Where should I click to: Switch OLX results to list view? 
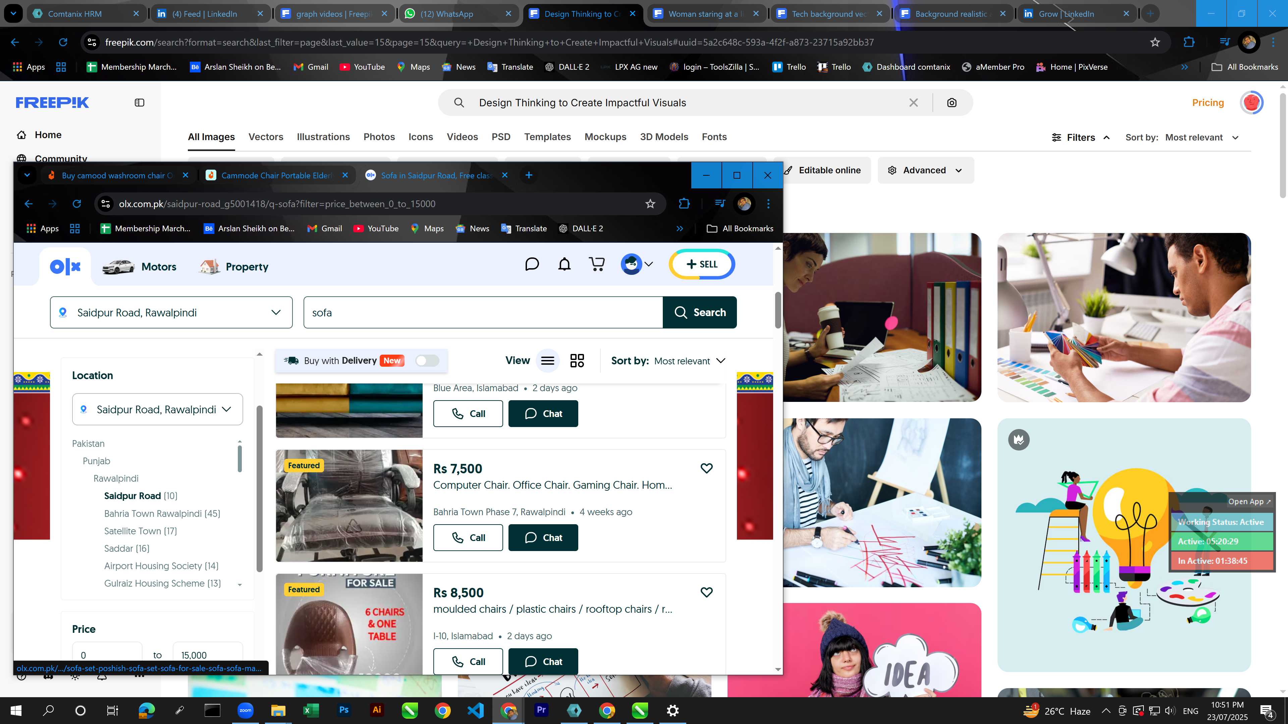point(547,361)
